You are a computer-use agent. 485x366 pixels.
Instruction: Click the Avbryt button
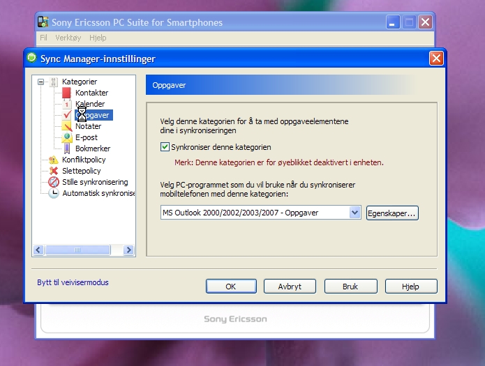290,287
